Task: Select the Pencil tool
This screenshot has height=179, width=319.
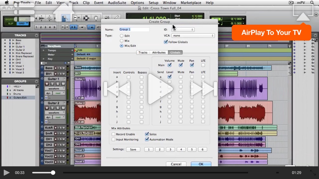Action: (x=117, y=17)
